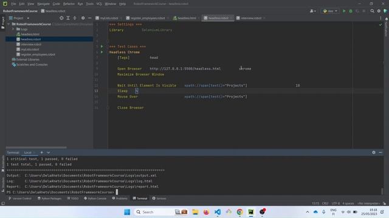Image resolution: width=389 pixels, height=218 pixels.
Task: Close the headless.robot editor tab
Action: coord(231,18)
